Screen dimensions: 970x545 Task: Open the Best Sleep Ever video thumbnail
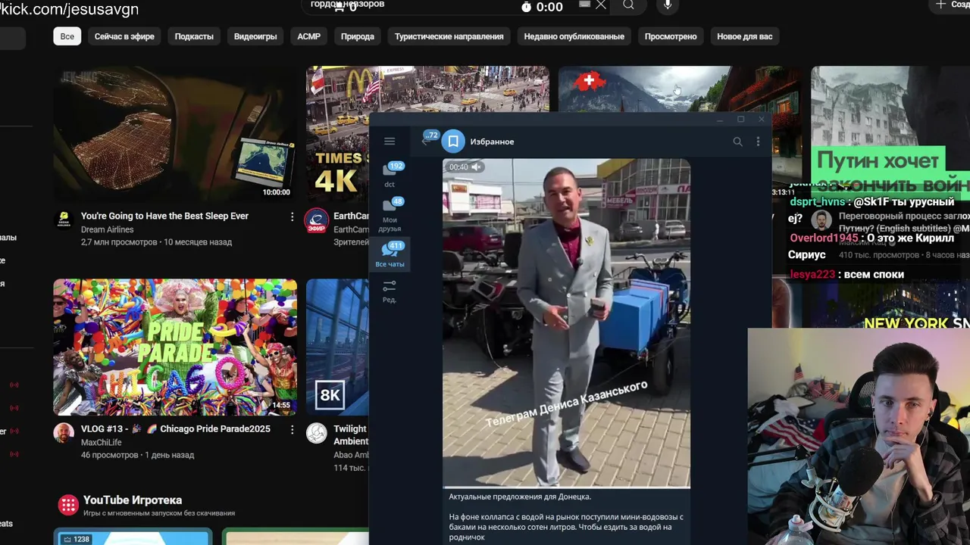tap(175, 134)
